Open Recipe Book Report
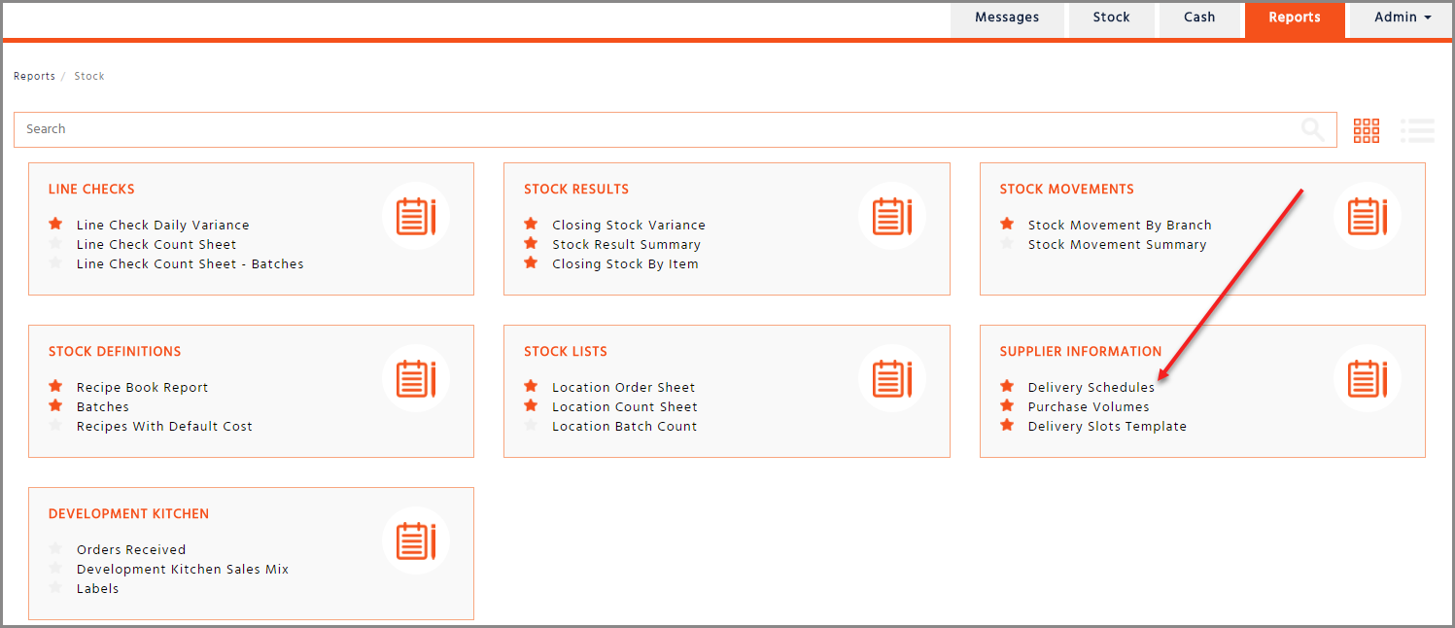 coord(142,387)
